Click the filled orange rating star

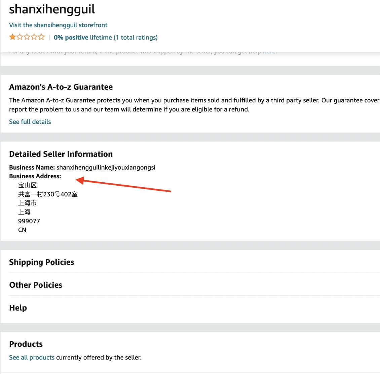(12, 37)
